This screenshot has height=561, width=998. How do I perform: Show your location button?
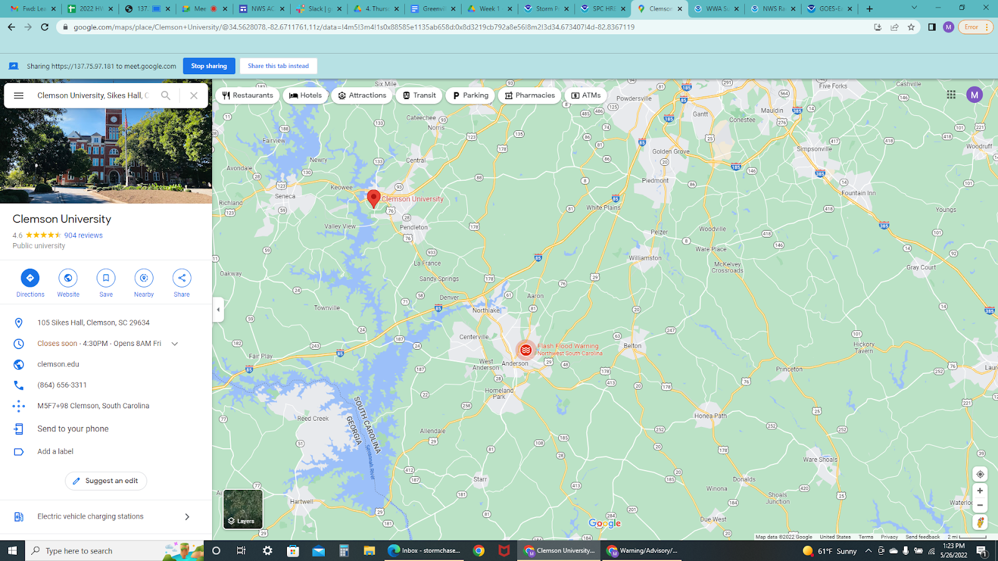coord(980,474)
